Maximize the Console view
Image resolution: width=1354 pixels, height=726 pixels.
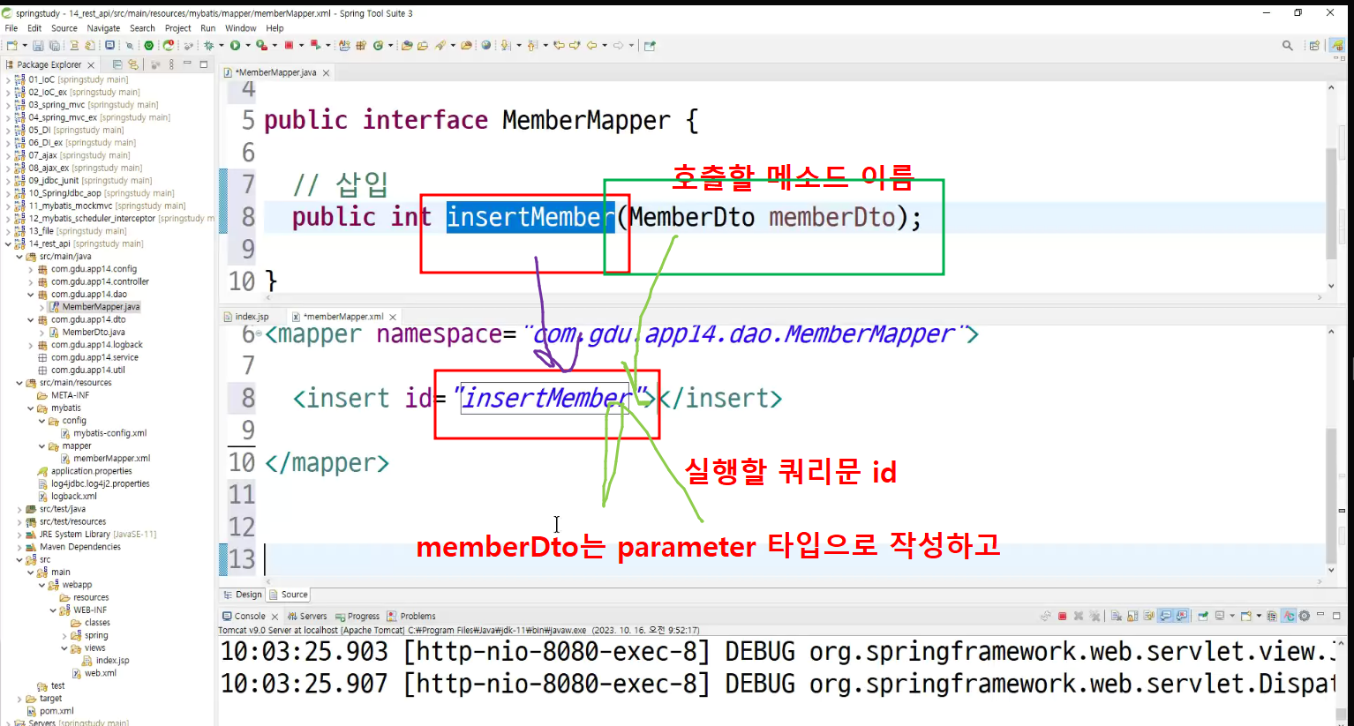(x=1336, y=616)
